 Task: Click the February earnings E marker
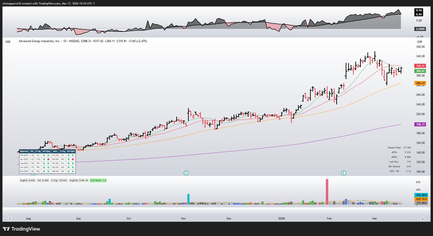click(343, 173)
